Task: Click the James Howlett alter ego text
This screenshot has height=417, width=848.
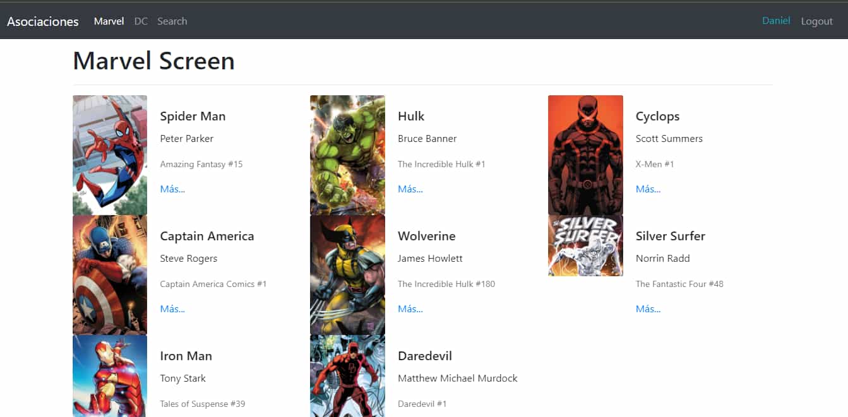Action: (x=430, y=259)
